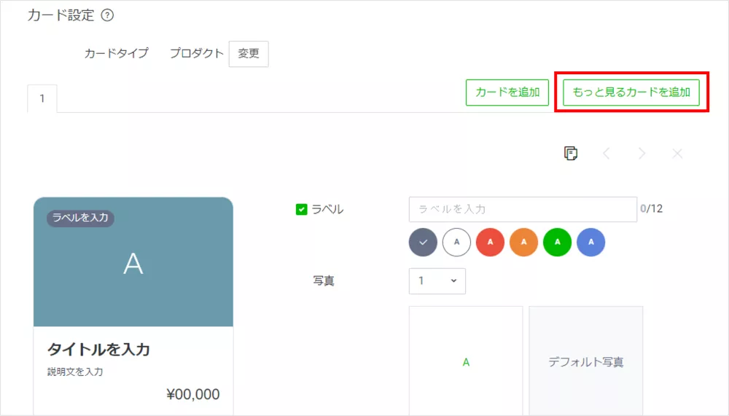729x416 pixels.
Task: Open the 写真 count dropdown
Action: coord(437,280)
